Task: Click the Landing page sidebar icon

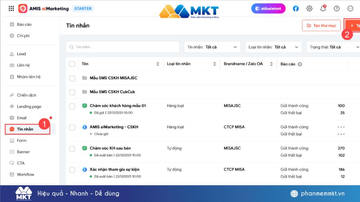Action: (x=12, y=106)
